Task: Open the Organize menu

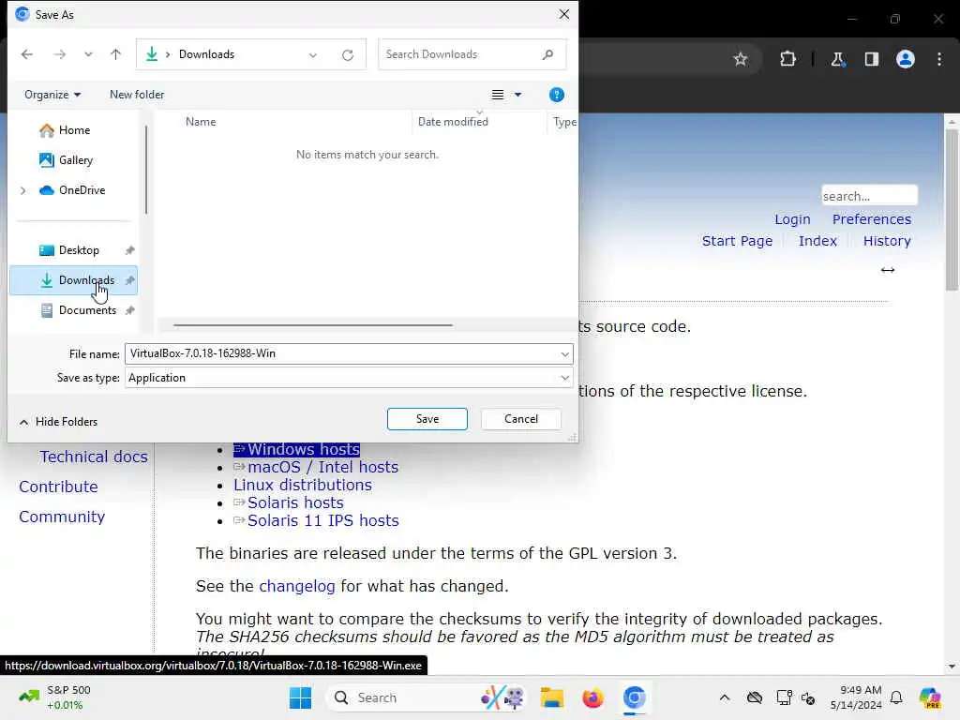Action: pos(52,95)
